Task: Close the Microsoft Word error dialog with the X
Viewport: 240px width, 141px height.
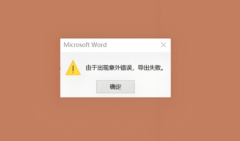Action: pos(163,45)
